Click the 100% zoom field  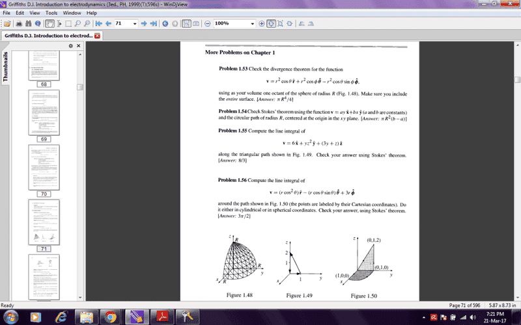[231, 23]
